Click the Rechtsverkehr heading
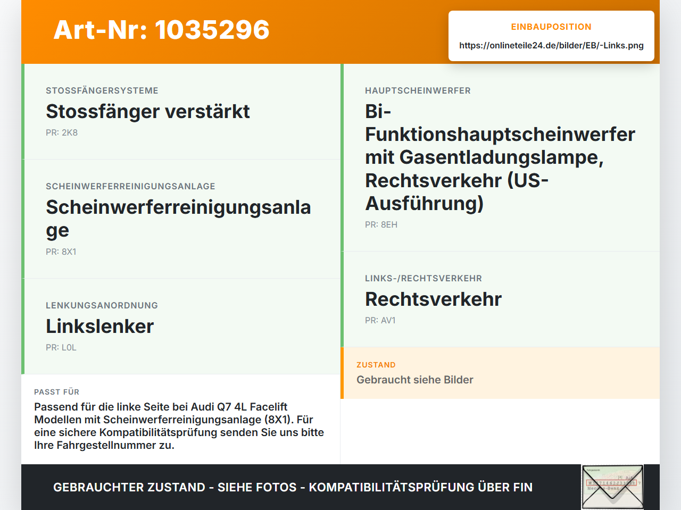Image resolution: width=681 pixels, height=510 pixels. [433, 299]
